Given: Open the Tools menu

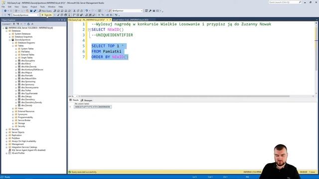Looking at the screenshot, I should (42, 6).
